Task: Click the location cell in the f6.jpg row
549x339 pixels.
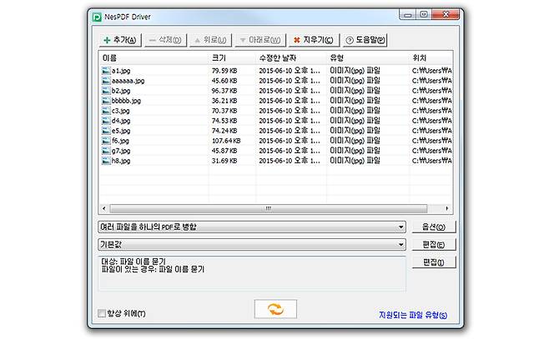Action: pyautogui.click(x=431, y=141)
